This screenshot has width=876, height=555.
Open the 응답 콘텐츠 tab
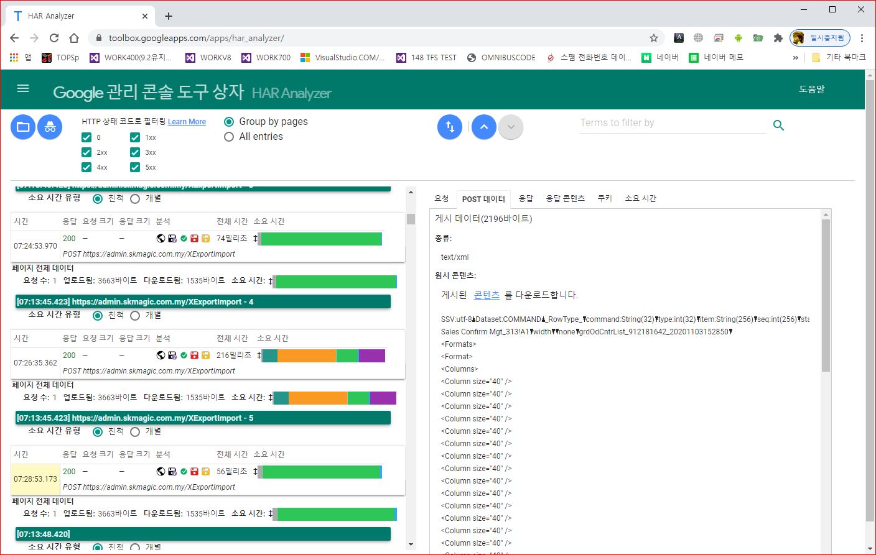point(565,198)
